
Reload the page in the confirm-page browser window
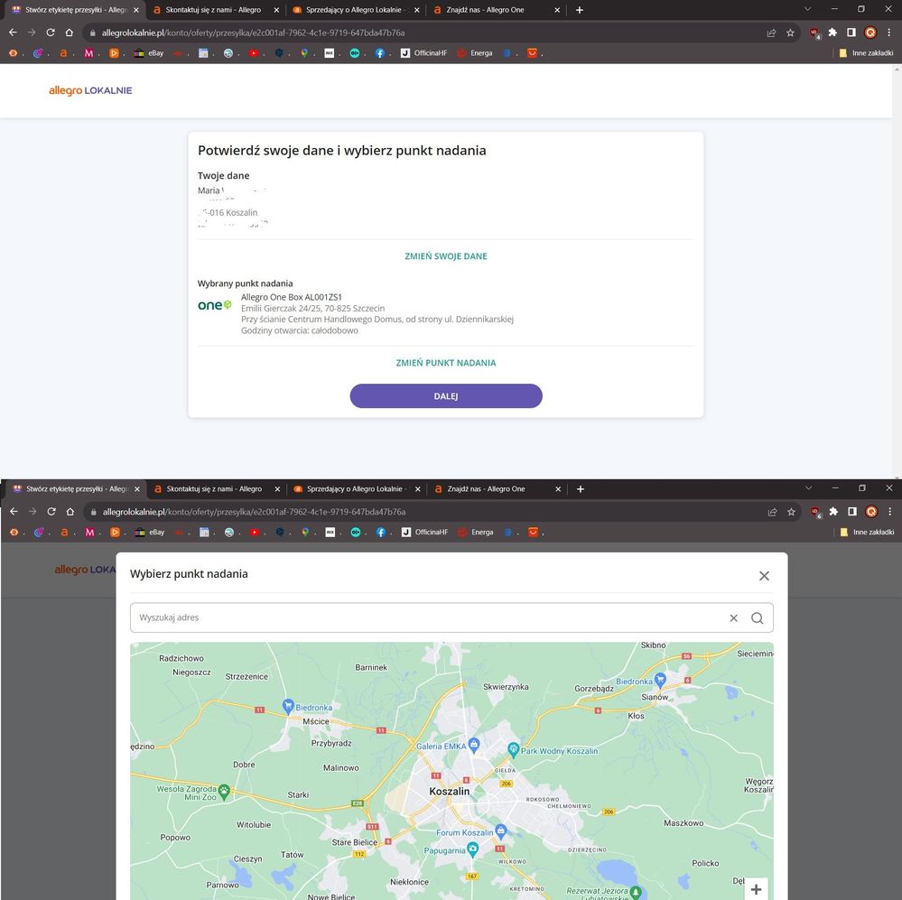point(51,32)
